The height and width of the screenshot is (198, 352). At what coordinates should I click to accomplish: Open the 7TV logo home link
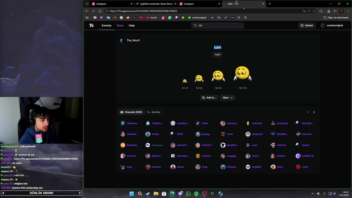point(92,25)
